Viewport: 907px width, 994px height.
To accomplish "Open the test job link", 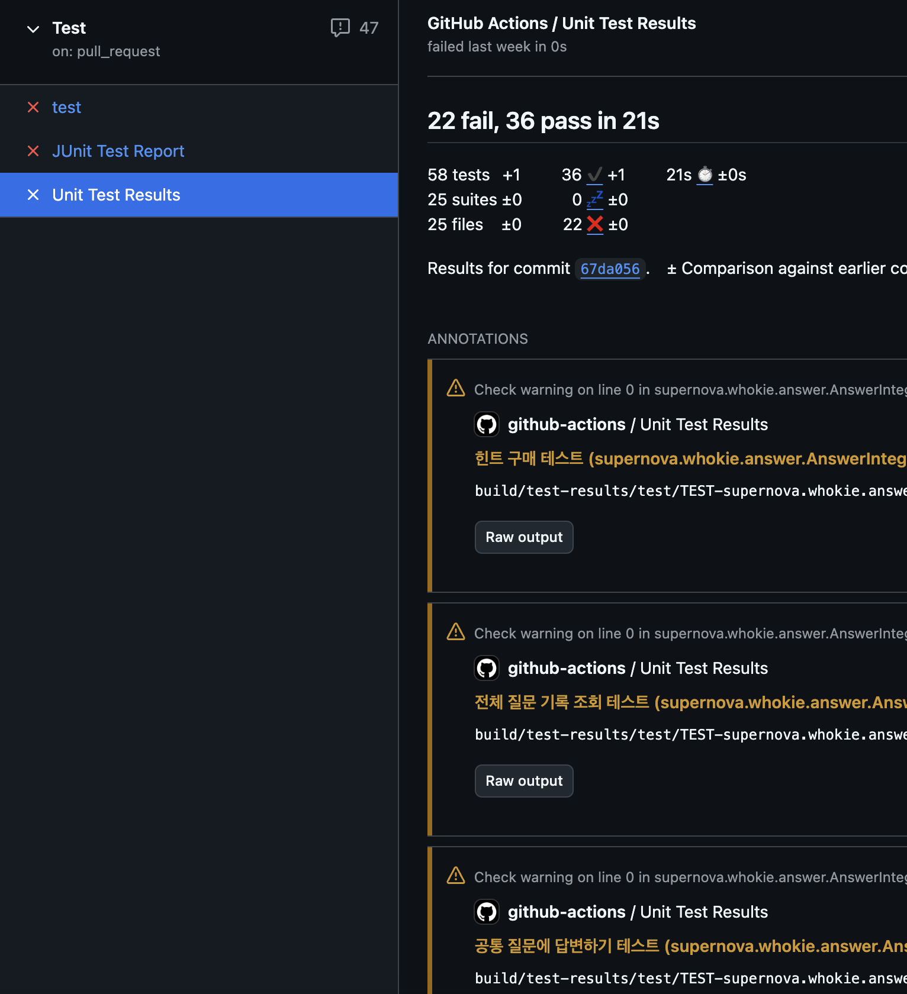I will pyautogui.click(x=66, y=107).
